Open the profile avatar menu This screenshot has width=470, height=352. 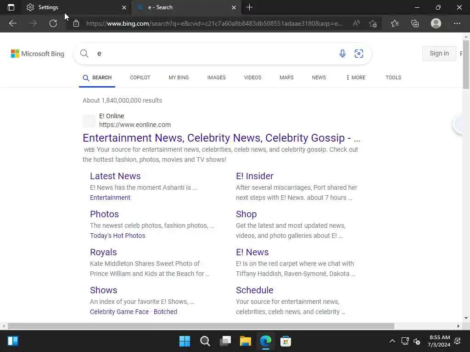coord(436,23)
